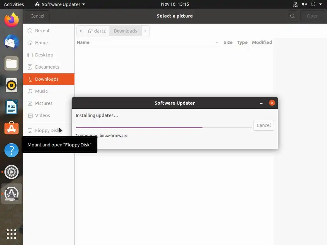
Task: Open the Help icon in dock
Action: (x=11, y=150)
